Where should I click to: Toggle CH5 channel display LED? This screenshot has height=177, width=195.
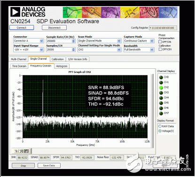(161, 103)
